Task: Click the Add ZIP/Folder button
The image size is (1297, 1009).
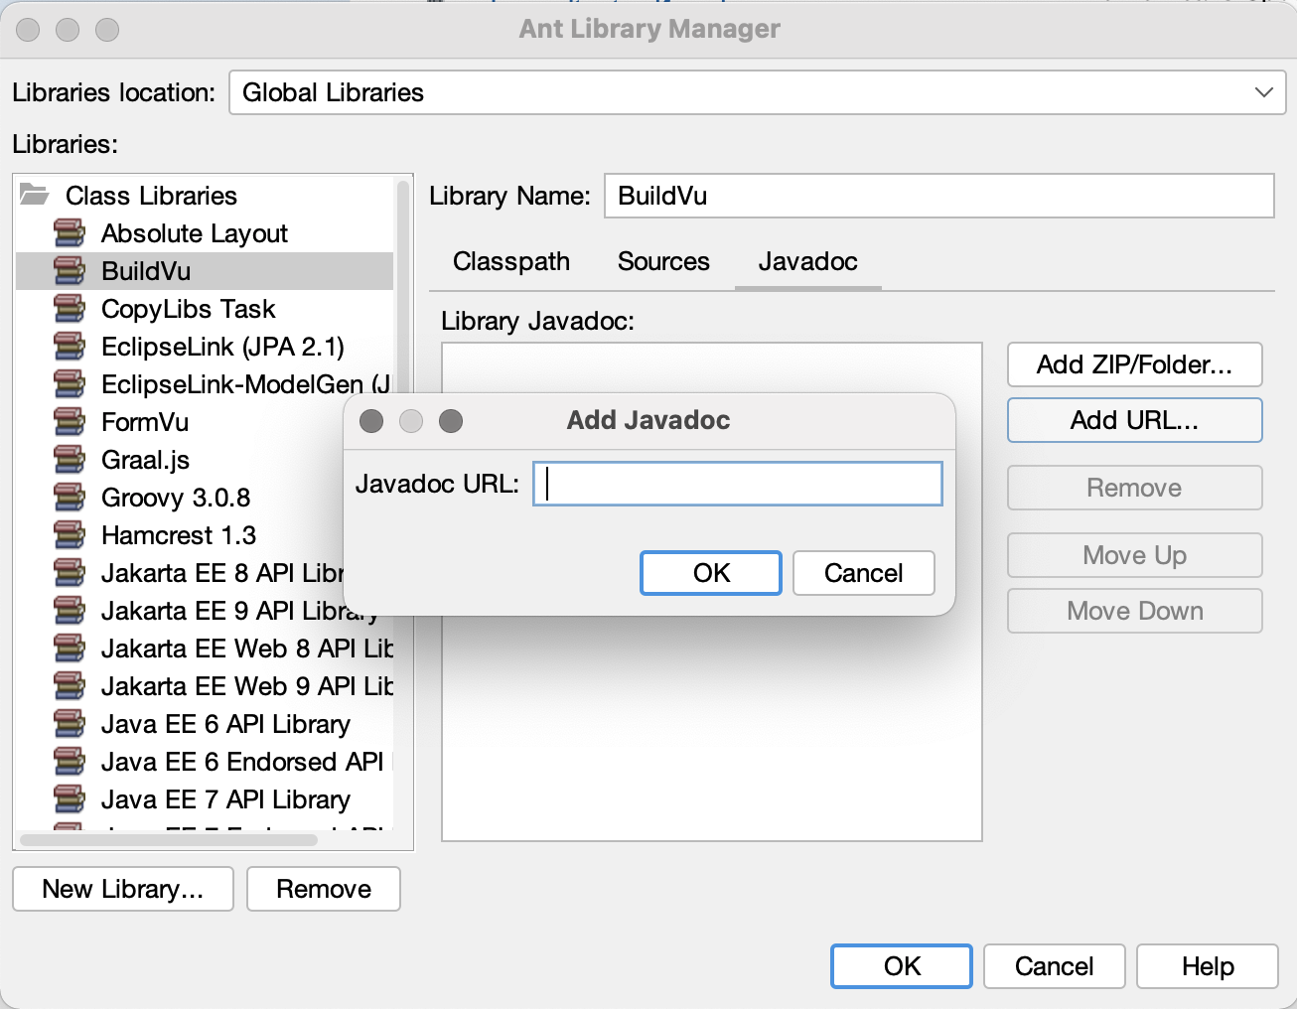Action: coord(1133,364)
